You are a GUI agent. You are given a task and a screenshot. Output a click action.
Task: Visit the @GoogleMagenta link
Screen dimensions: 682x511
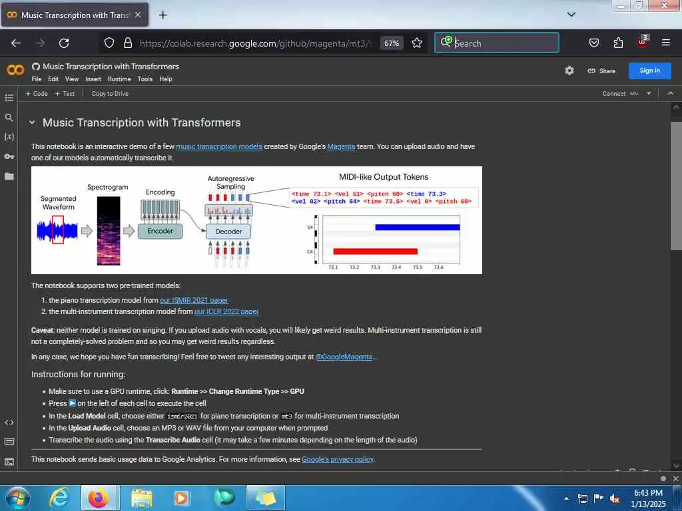click(x=344, y=357)
